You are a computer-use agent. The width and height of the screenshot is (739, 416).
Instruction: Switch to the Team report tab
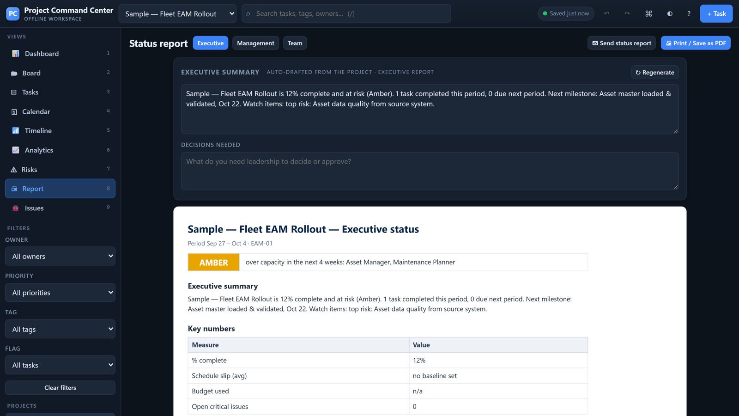click(295, 43)
